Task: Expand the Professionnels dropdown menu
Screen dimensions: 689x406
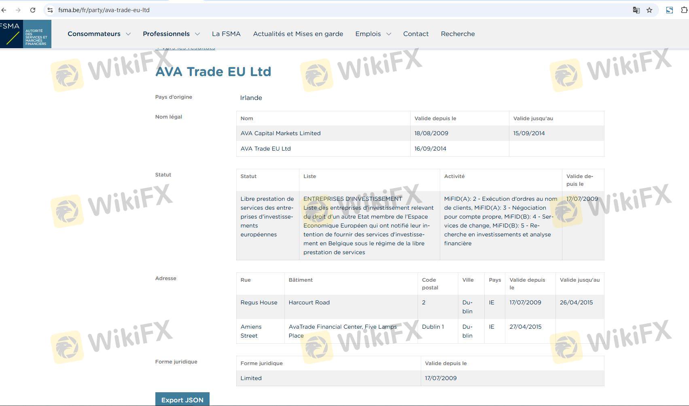Action: click(171, 34)
